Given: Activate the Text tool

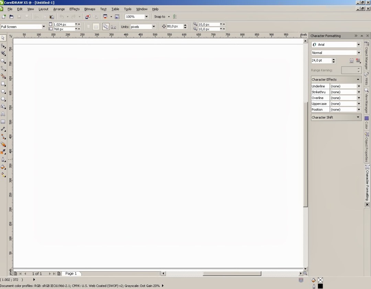Looking at the screenshot, I should tap(3, 114).
